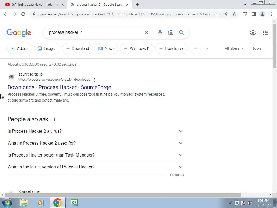Add Windows 11 to the search
Viewport: 277px width, 208px height.
coord(137,48)
